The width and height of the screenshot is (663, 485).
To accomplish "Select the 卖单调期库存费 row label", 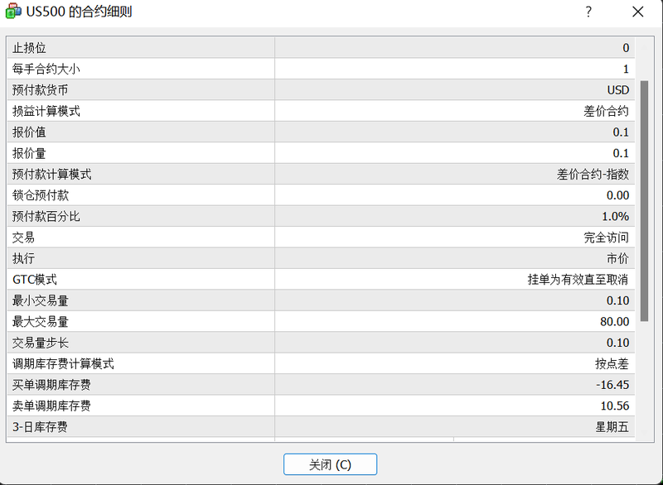I will point(51,406).
